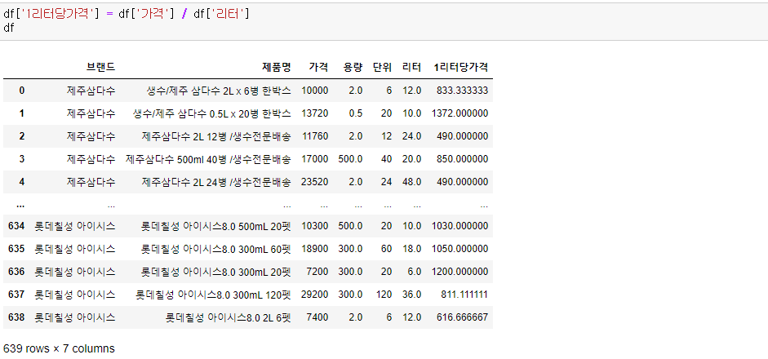The width and height of the screenshot is (768, 359).
Task: Click price value 10300
Action: point(316,226)
